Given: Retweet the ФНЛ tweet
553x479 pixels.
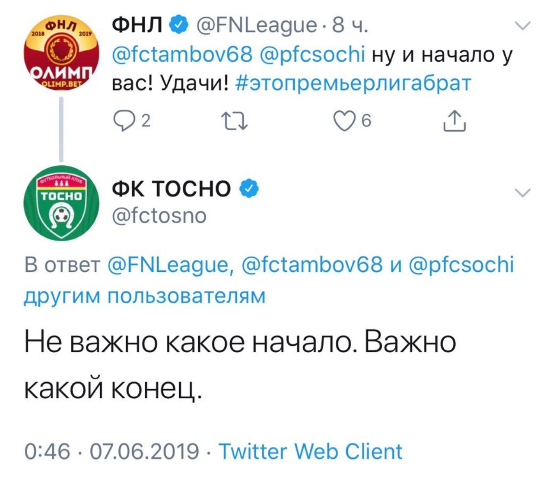Looking at the screenshot, I should click(x=234, y=121).
